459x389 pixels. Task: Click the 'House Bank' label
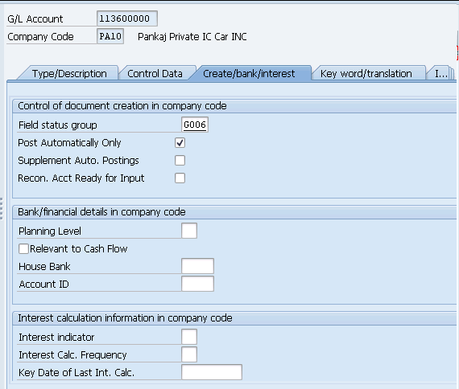(x=44, y=267)
